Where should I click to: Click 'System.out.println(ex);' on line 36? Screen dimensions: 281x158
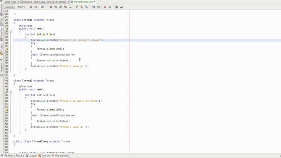click(x=53, y=61)
